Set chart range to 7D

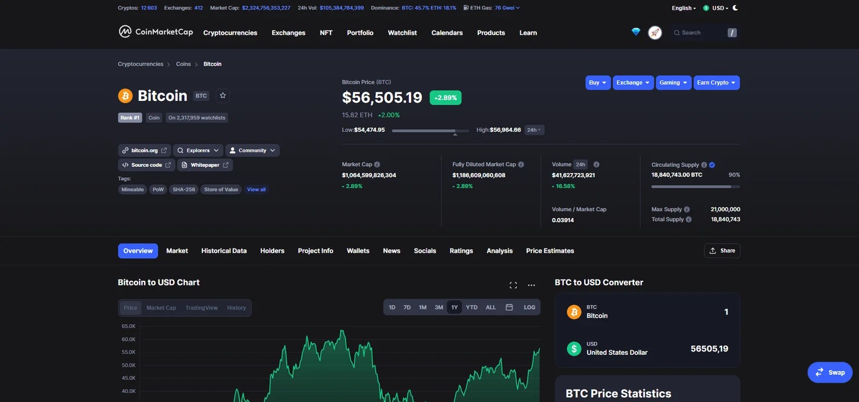[407, 308]
